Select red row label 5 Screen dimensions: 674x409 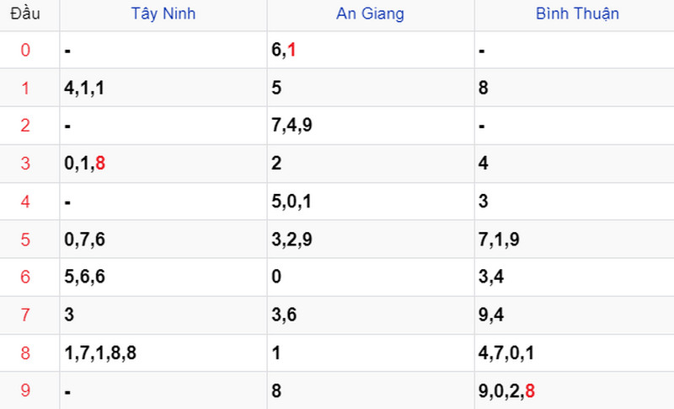[25, 239]
